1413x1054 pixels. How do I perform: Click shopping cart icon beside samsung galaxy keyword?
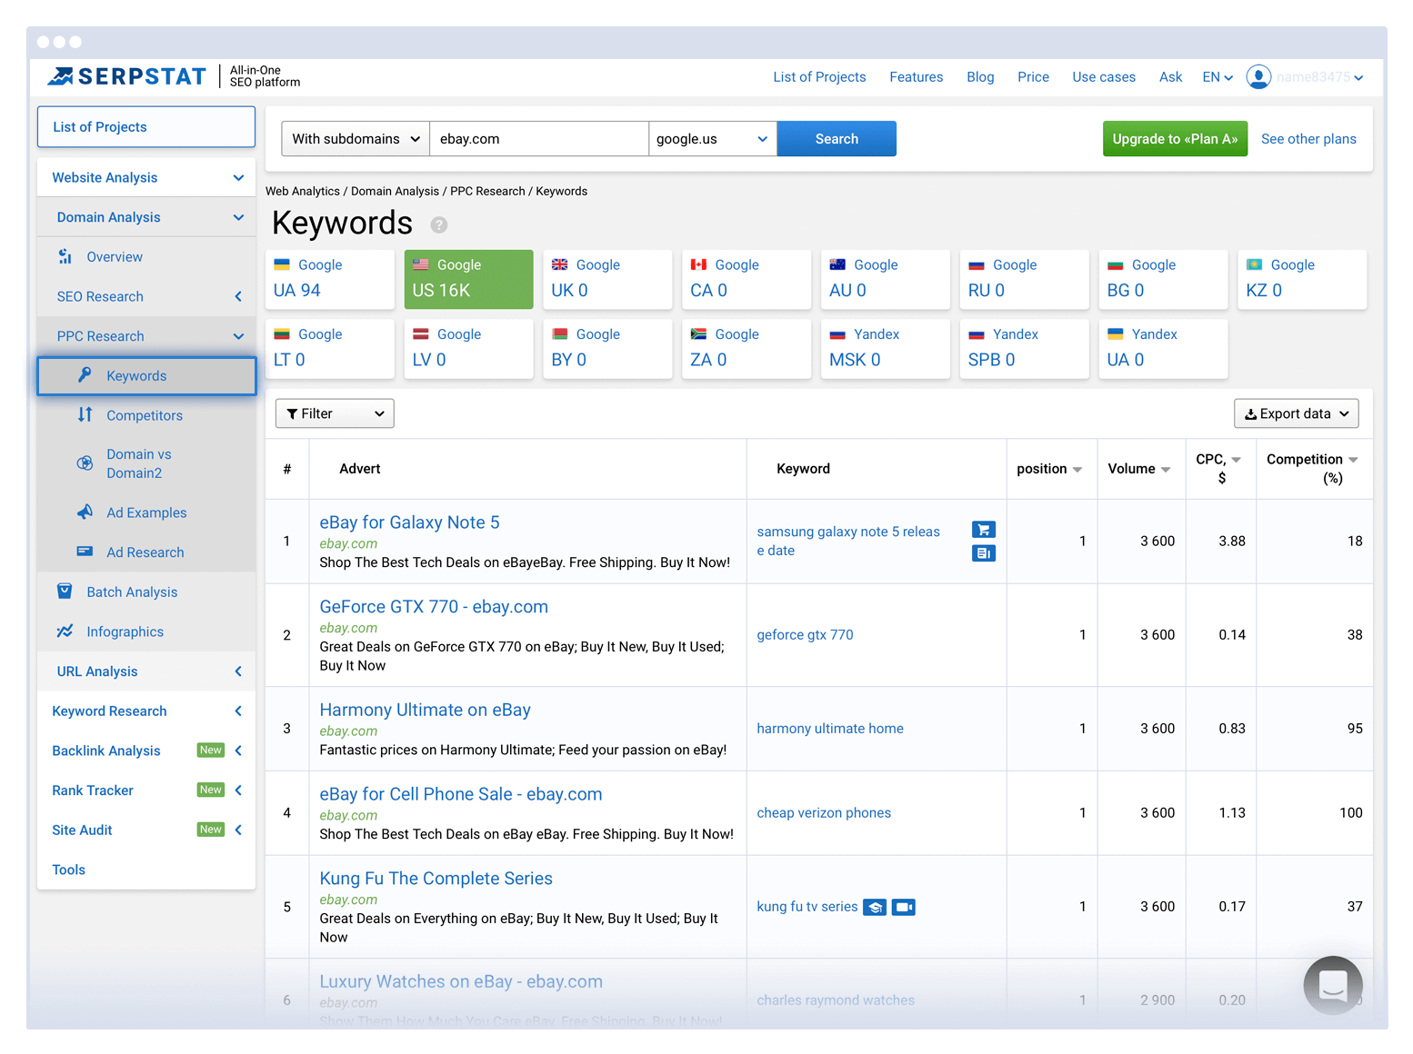click(x=984, y=530)
